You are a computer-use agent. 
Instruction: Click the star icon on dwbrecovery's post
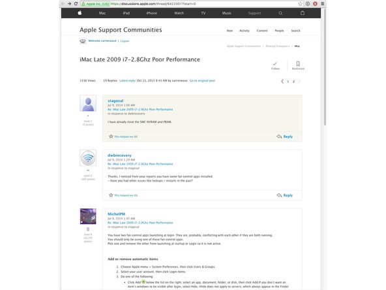(111, 195)
